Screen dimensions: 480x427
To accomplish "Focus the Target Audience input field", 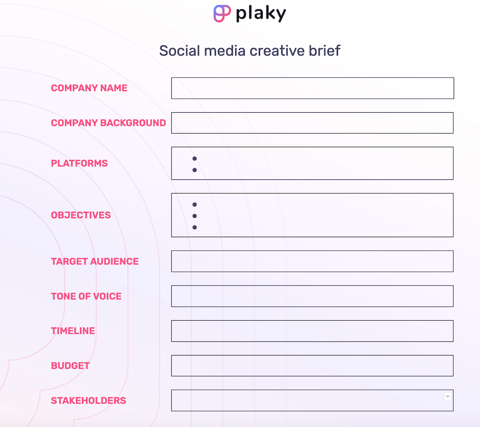I will [x=312, y=261].
